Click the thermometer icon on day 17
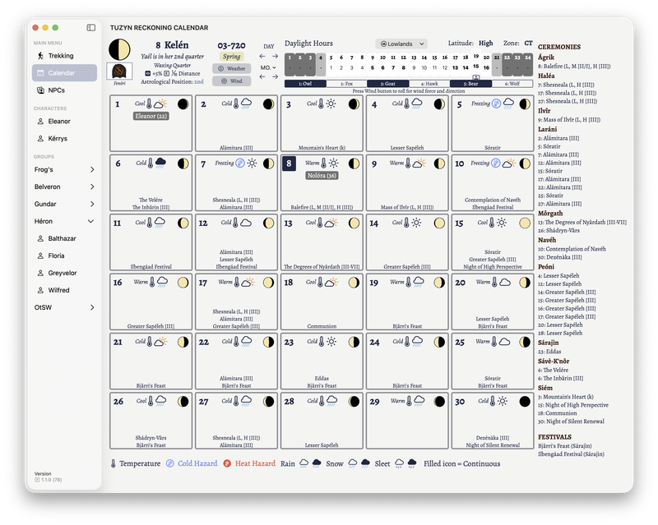This screenshot has height=525, width=658. point(237,282)
